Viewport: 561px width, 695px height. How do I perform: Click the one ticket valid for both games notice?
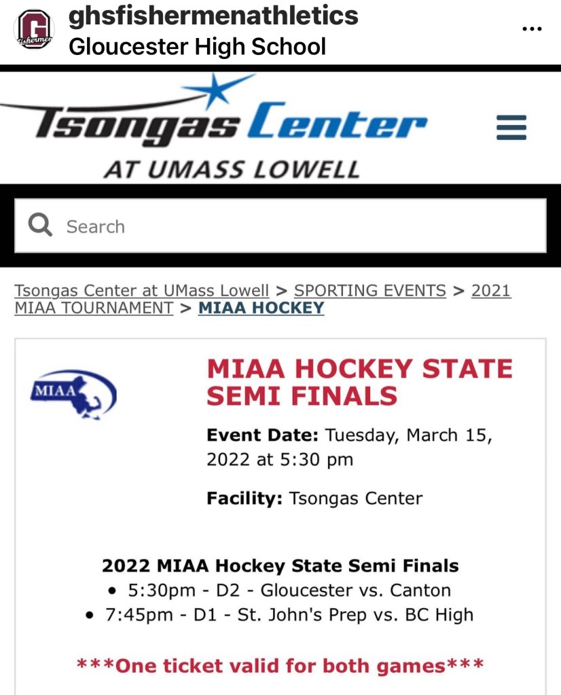click(x=280, y=665)
